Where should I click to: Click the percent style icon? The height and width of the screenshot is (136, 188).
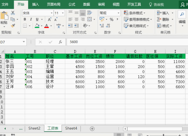click(x=111, y=19)
